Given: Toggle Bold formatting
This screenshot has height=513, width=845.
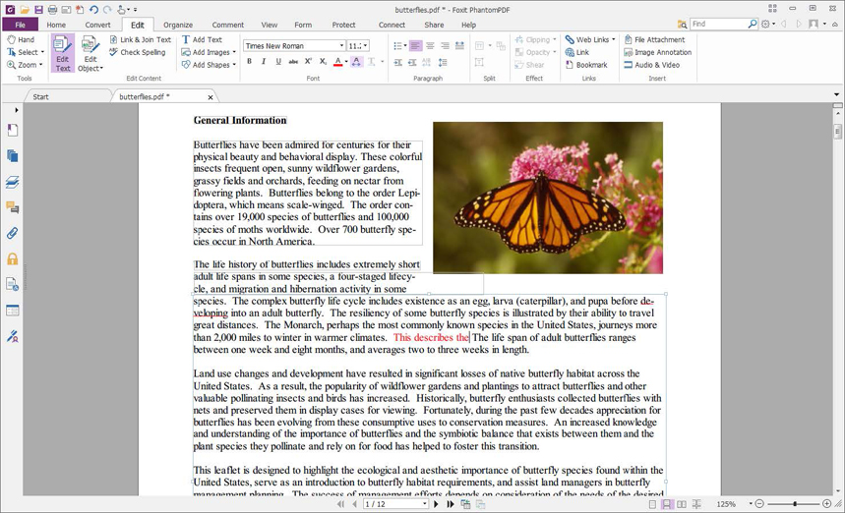Looking at the screenshot, I should 249,61.
